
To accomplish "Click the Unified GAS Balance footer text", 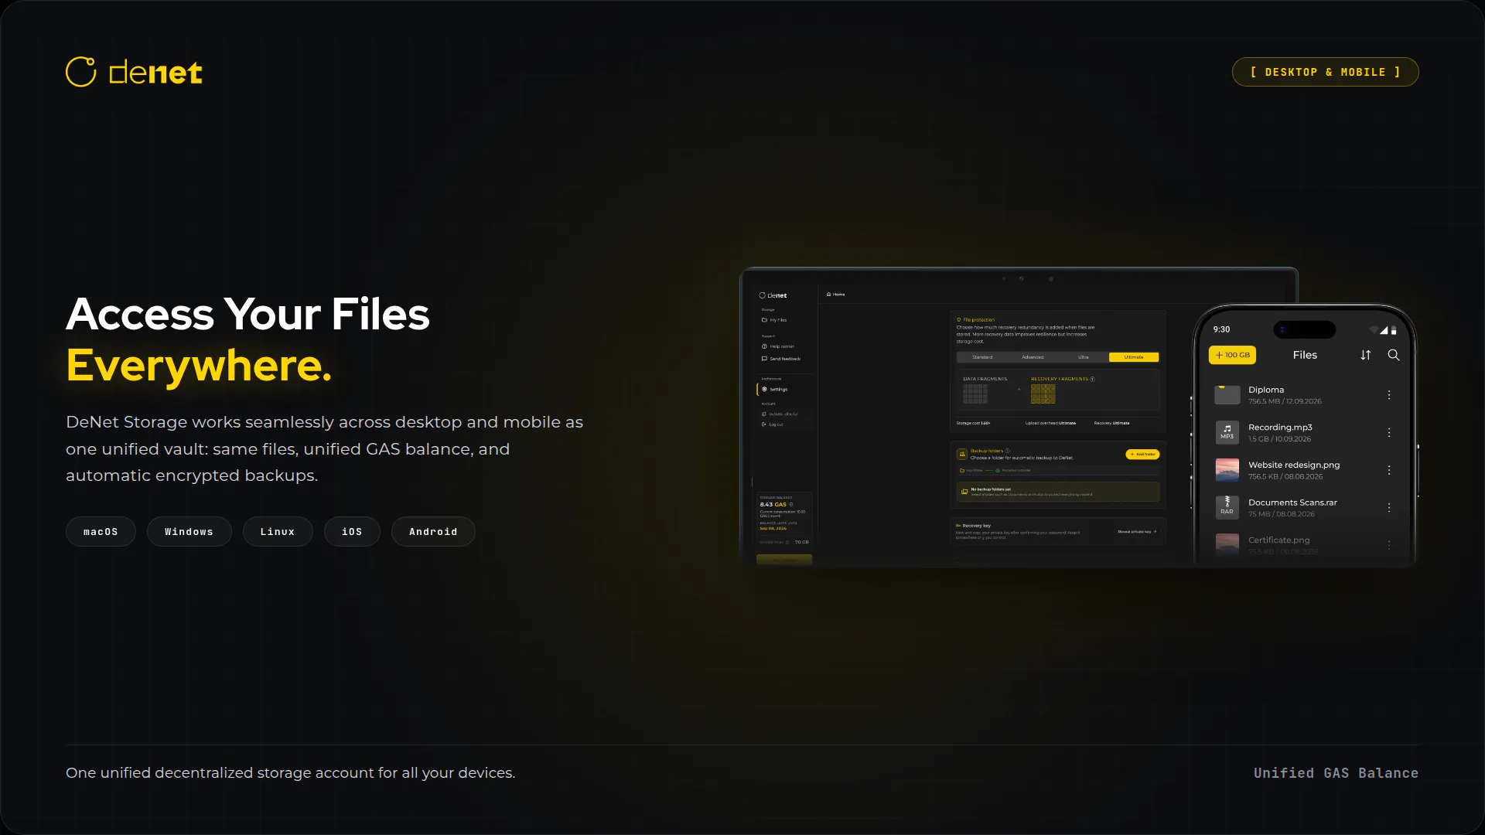I will [x=1336, y=773].
